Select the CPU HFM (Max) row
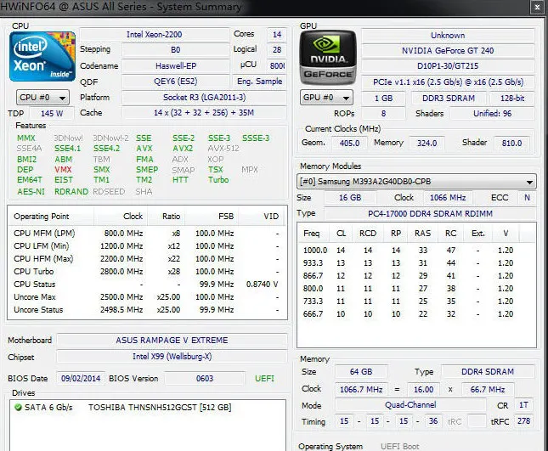Image resolution: width=548 pixels, height=451 pixels. coord(147,259)
